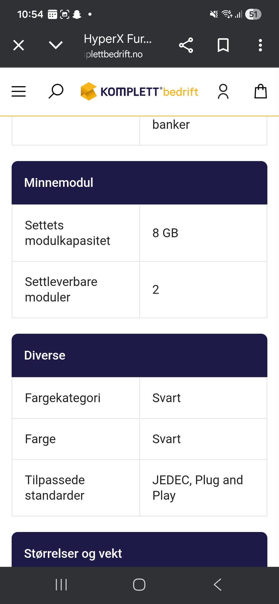Tap the JEDEC, Plug and Play cell

198,488
